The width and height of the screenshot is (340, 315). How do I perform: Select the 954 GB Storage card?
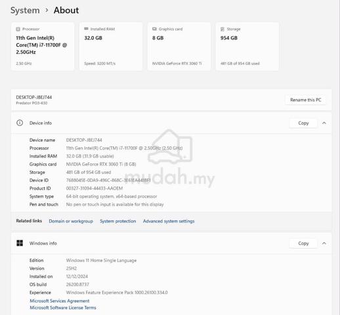(x=247, y=47)
